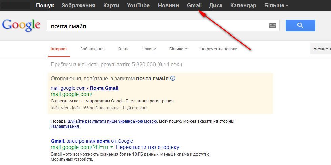Switch to Новини results tab
This screenshot has height=165, width=331.
click(x=149, y=49)
